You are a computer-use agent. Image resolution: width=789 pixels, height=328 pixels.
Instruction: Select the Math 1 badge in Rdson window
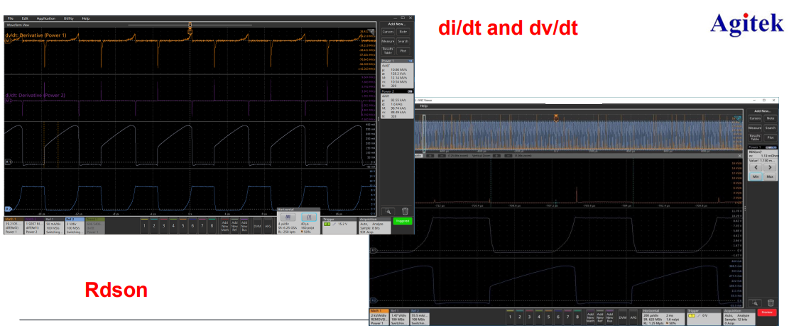(x=379, y=317)
